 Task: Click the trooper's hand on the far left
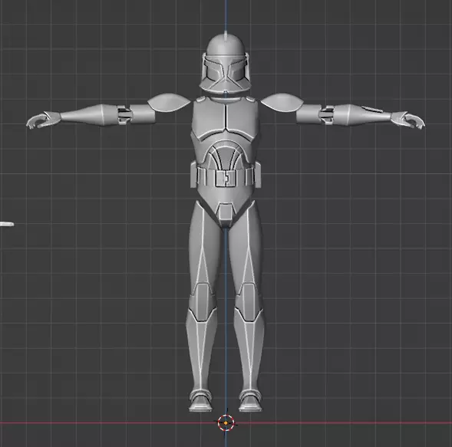pos(44,120)
